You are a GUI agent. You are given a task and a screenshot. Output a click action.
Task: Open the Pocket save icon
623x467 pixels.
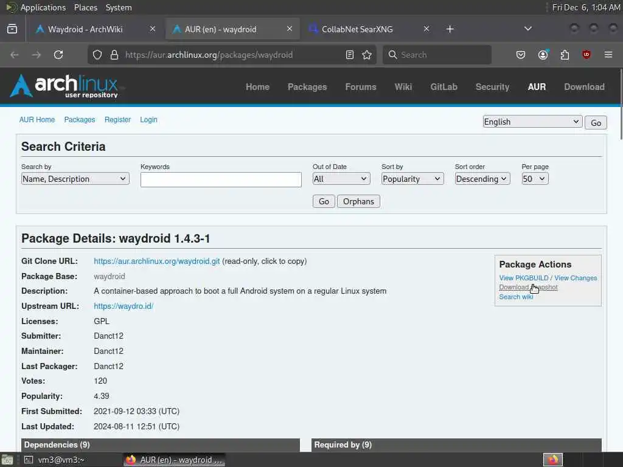tap(521, 55)
